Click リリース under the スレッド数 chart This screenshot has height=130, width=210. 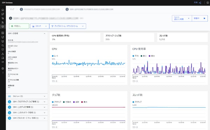[x=135, y=127]
